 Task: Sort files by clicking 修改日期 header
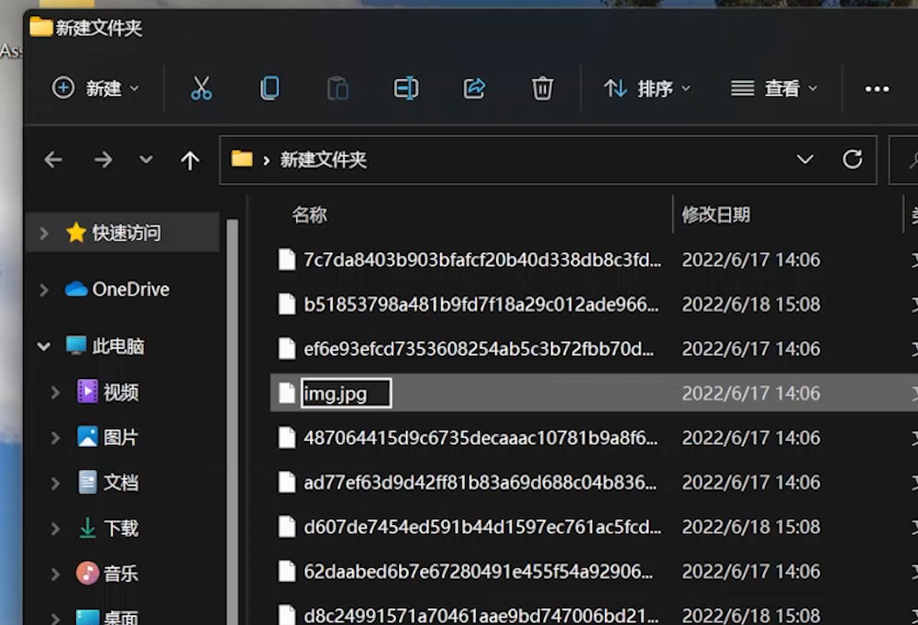[x=716, y=214]
